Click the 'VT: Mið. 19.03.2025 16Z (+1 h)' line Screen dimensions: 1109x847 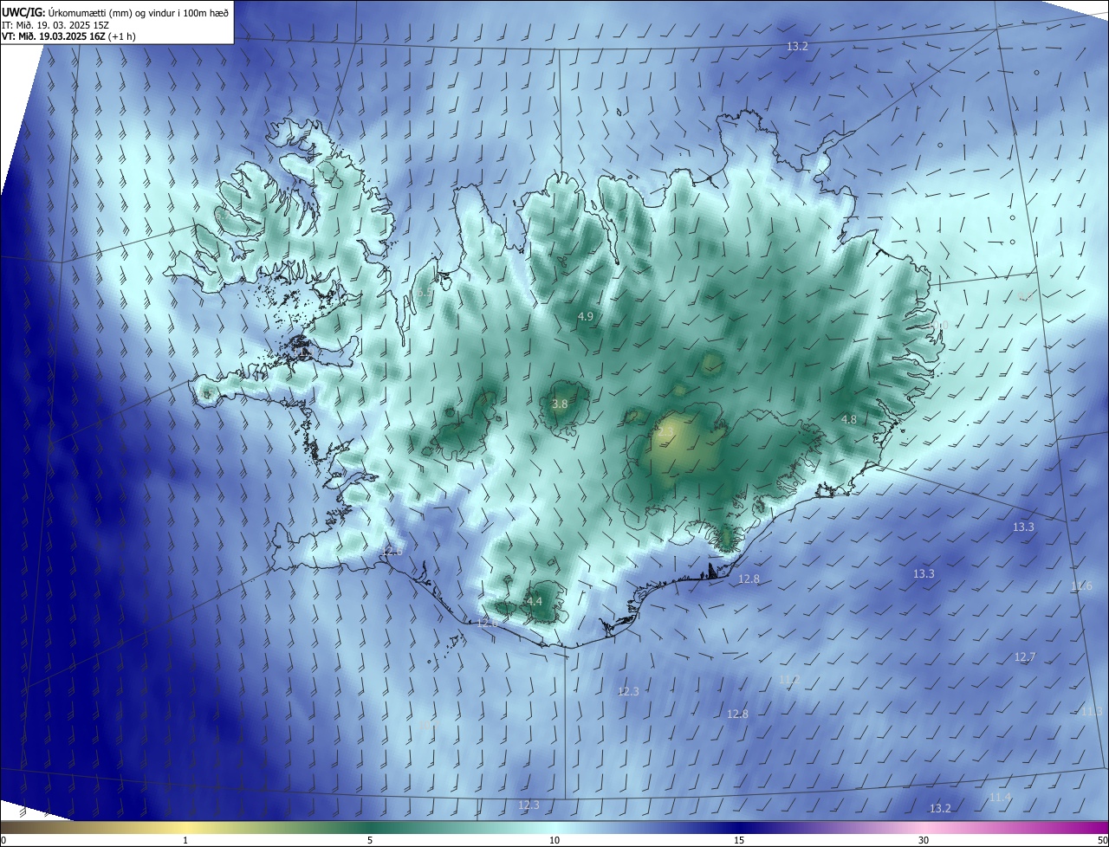tap(68, 36)
